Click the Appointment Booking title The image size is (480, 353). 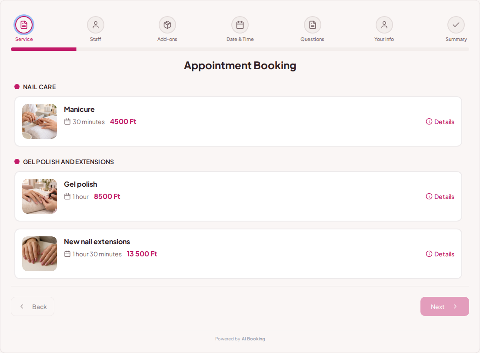click(240, 66)
